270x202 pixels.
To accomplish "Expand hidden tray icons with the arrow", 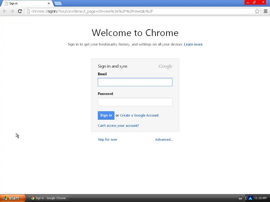I will (245, 198).
